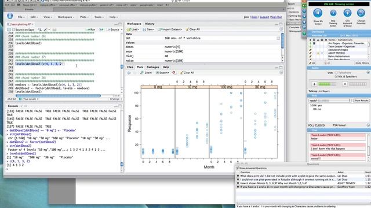The height and width of the screenshot is (208, 371).
Task: Open Save dropdown in Workspace pane
Action: coord(148,29)
